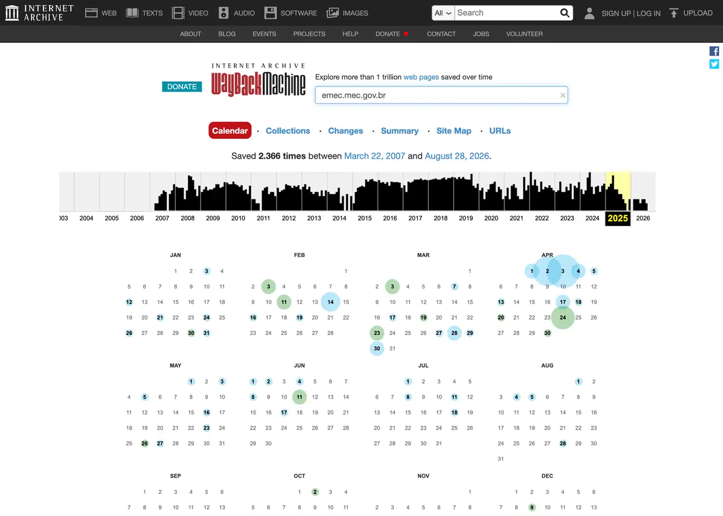Viewport: 723px width, 516px height.
Task: Open the Video film icon
Action: [x=178, y=12]
